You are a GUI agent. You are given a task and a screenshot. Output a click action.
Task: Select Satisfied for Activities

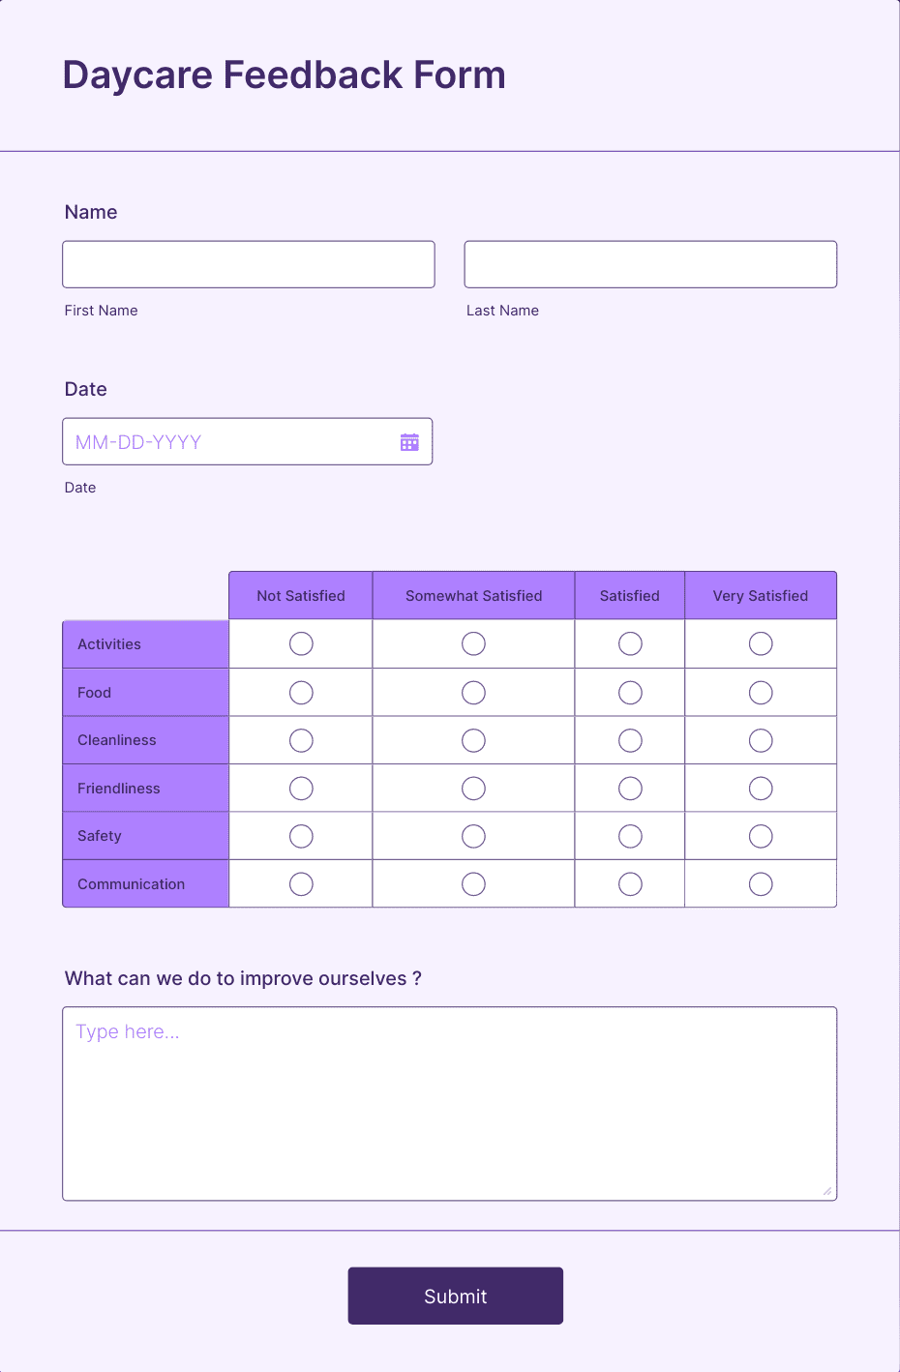click(x=630, y=643)
